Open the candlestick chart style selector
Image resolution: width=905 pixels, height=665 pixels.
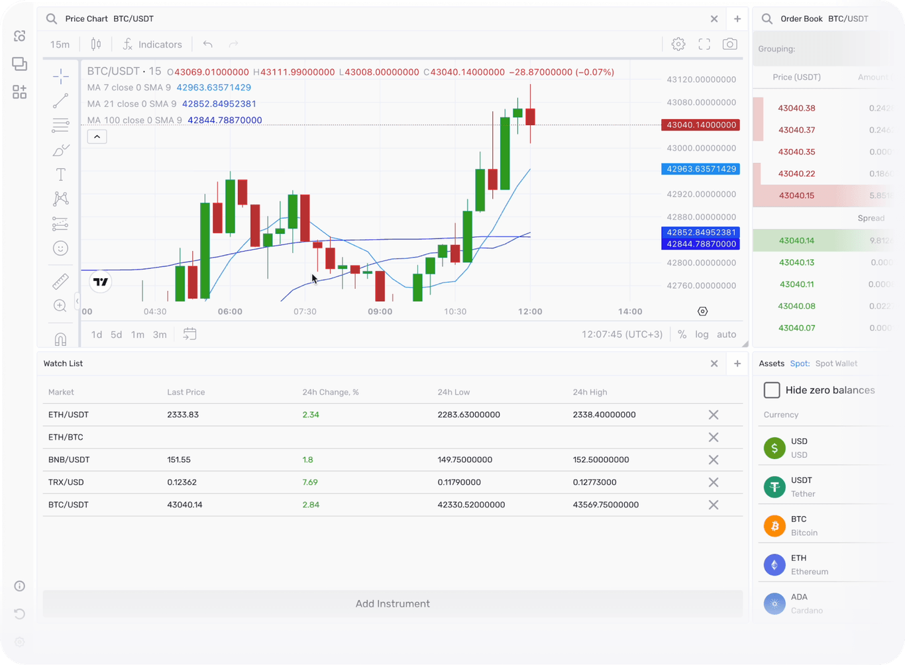tap(96, 44)
